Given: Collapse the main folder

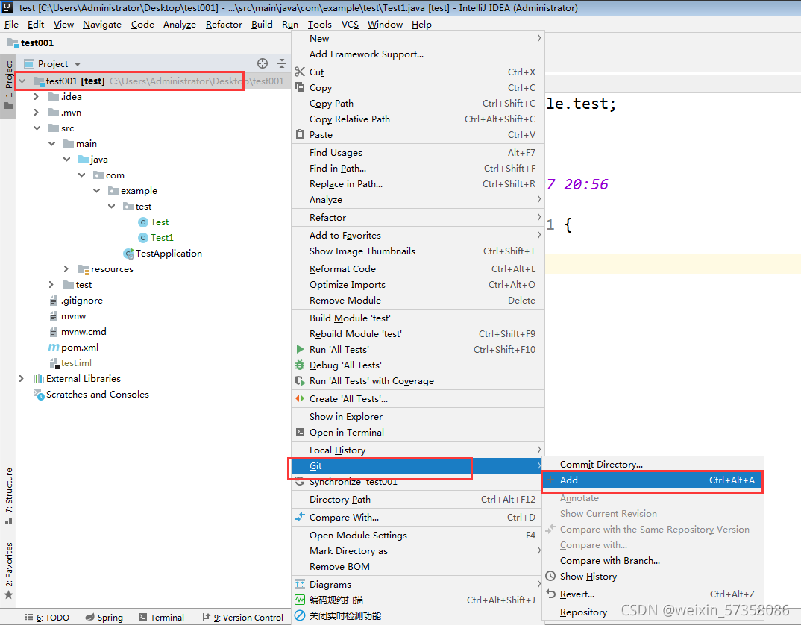Looking at the screenshot, I should [51, 144].
